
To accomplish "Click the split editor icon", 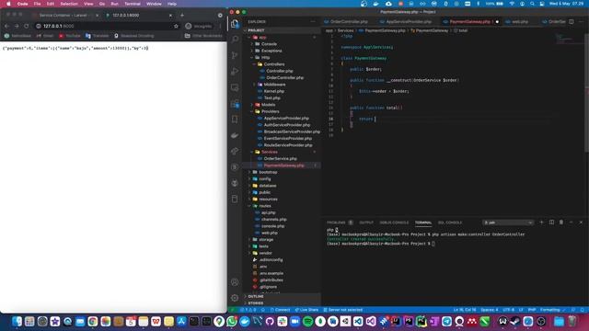I will tap(571, 22).
